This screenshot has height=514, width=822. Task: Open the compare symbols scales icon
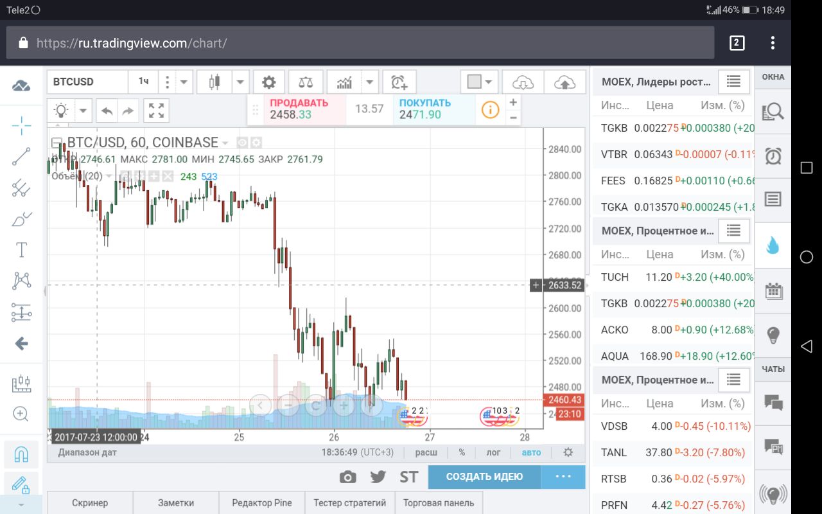(306, 82)
